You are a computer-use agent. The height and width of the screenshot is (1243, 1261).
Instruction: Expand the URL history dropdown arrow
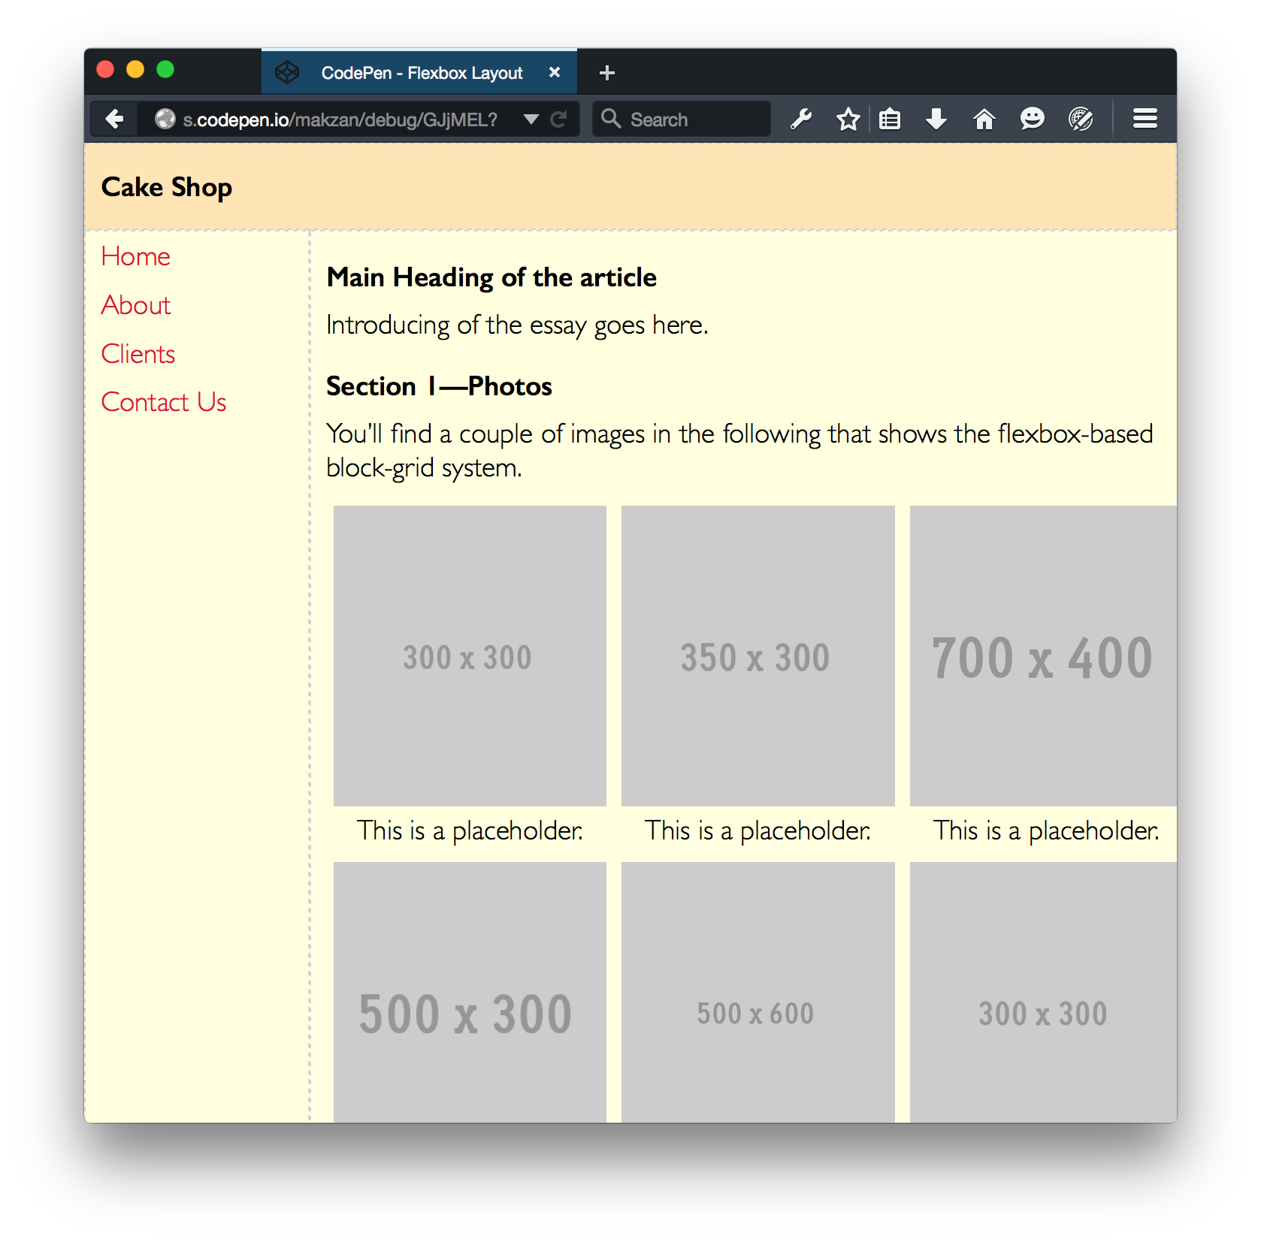531,119
